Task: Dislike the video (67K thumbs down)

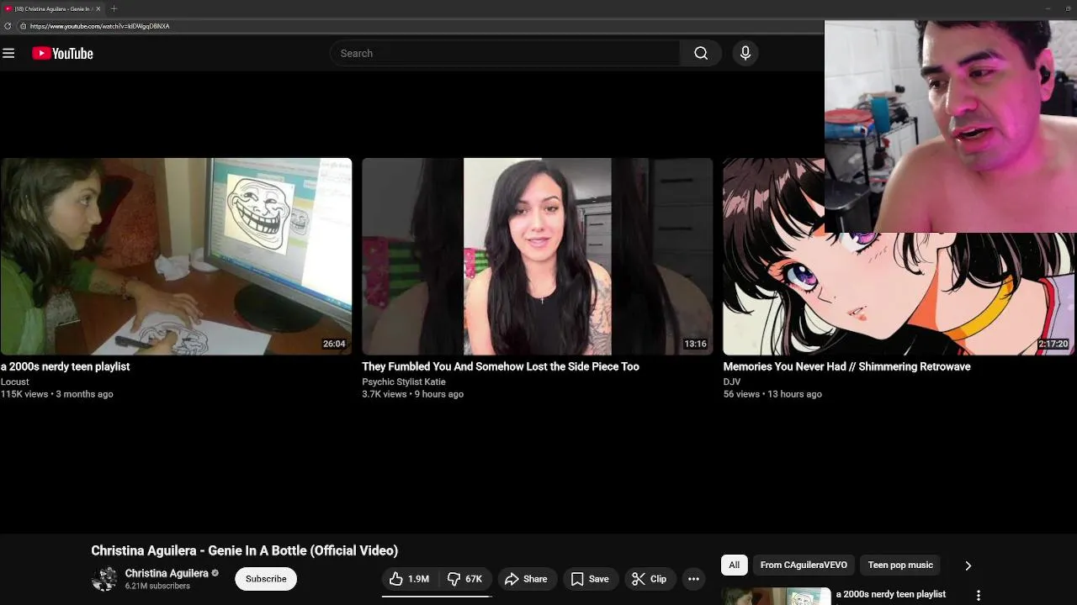Action: pyautogui.click(x=464, y=579)
